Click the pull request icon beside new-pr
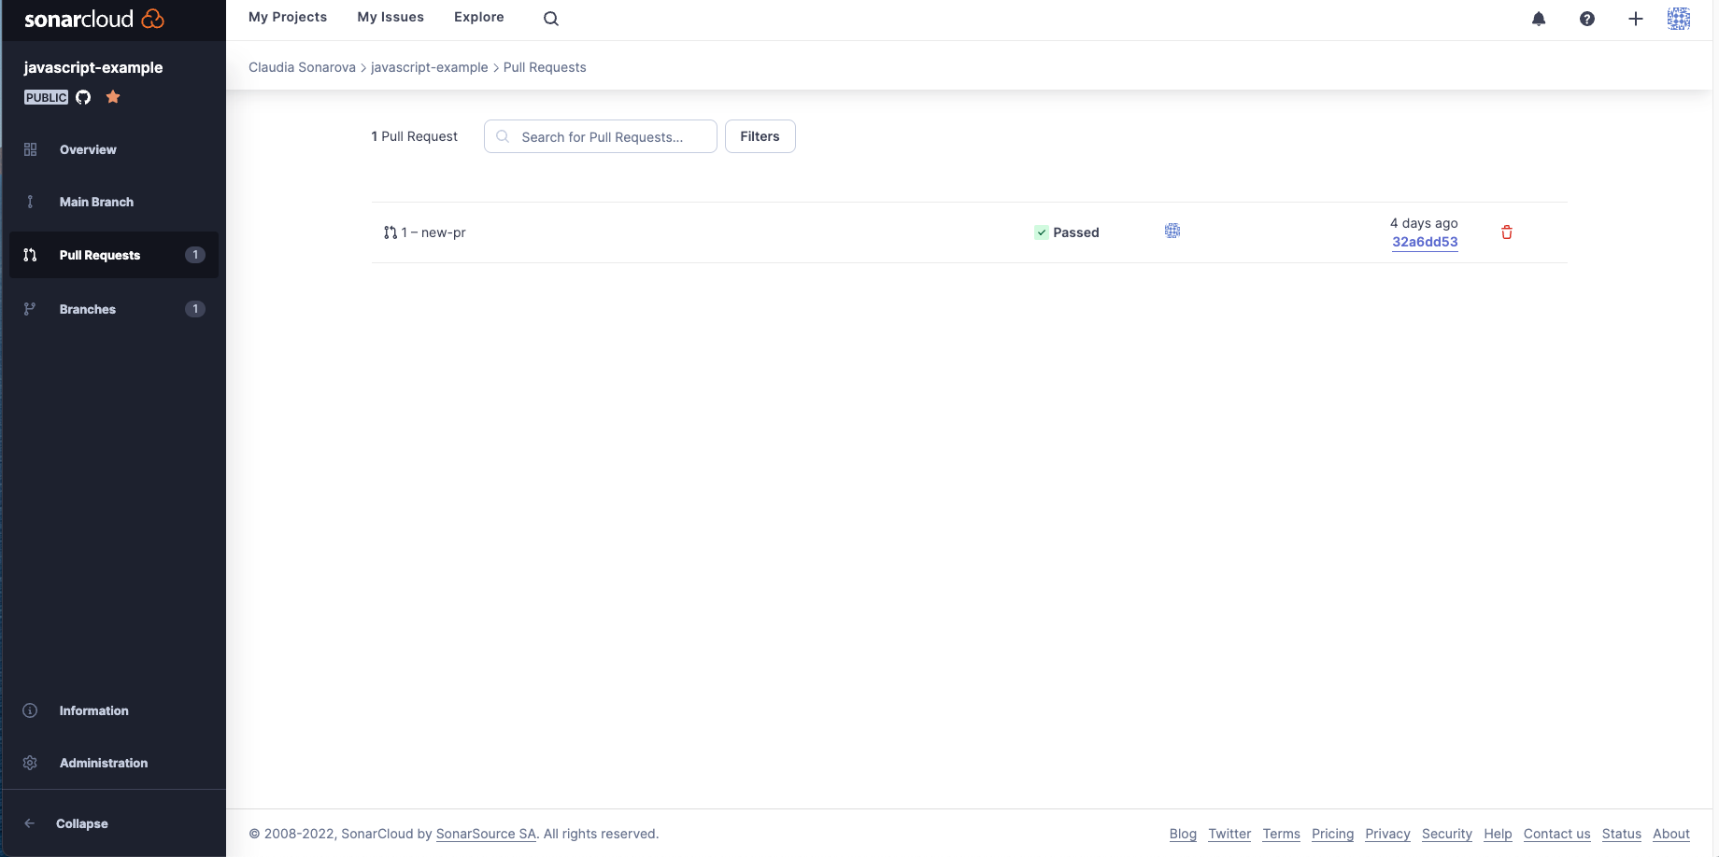Image resolution: width=1719 pixels, height=857 pixels. coord(391,232)
